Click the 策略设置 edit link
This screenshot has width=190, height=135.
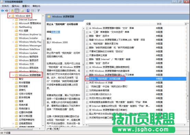click(56, 32)
